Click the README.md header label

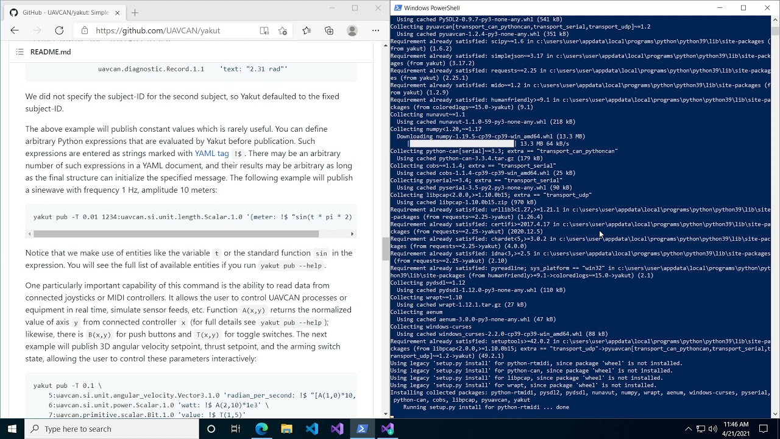[x=51, y=52]
